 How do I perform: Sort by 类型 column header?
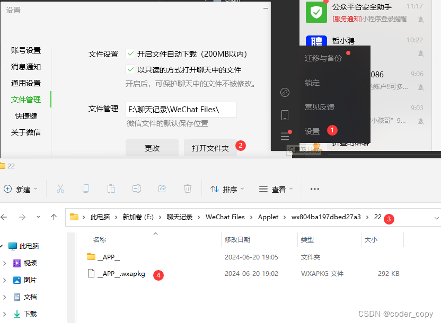307,239
